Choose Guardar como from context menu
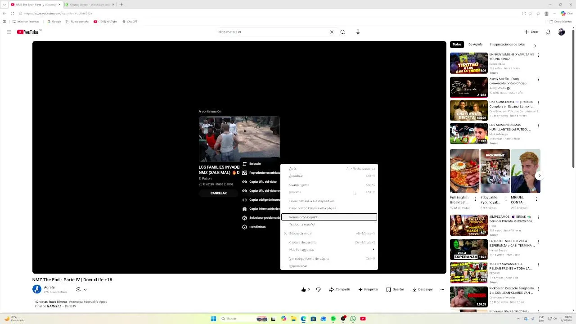This screenshot has height=324, width=576. point(329,185)
